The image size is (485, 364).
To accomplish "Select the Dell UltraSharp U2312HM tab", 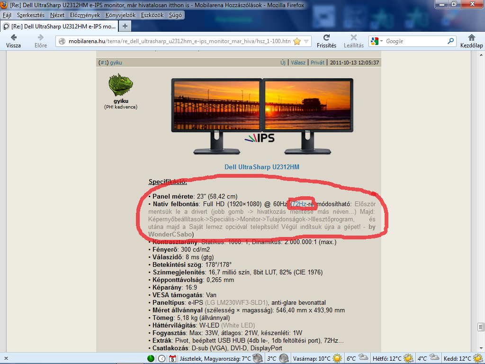I will (59, 27).
